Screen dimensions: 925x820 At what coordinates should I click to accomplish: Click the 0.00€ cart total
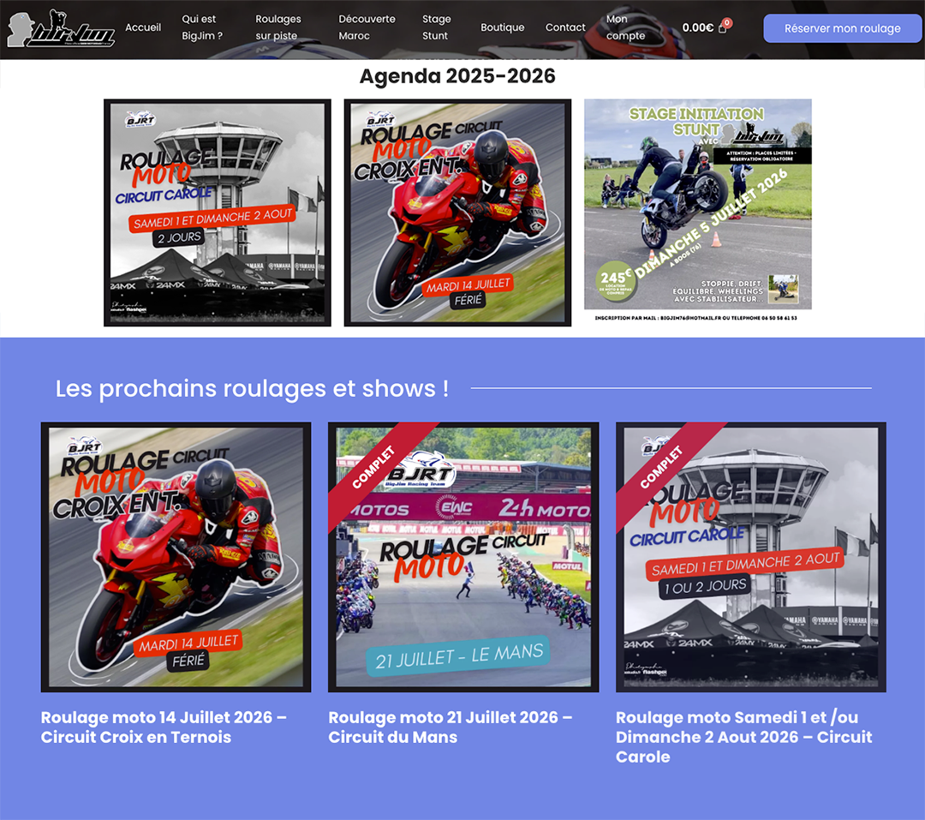point(697,27)
